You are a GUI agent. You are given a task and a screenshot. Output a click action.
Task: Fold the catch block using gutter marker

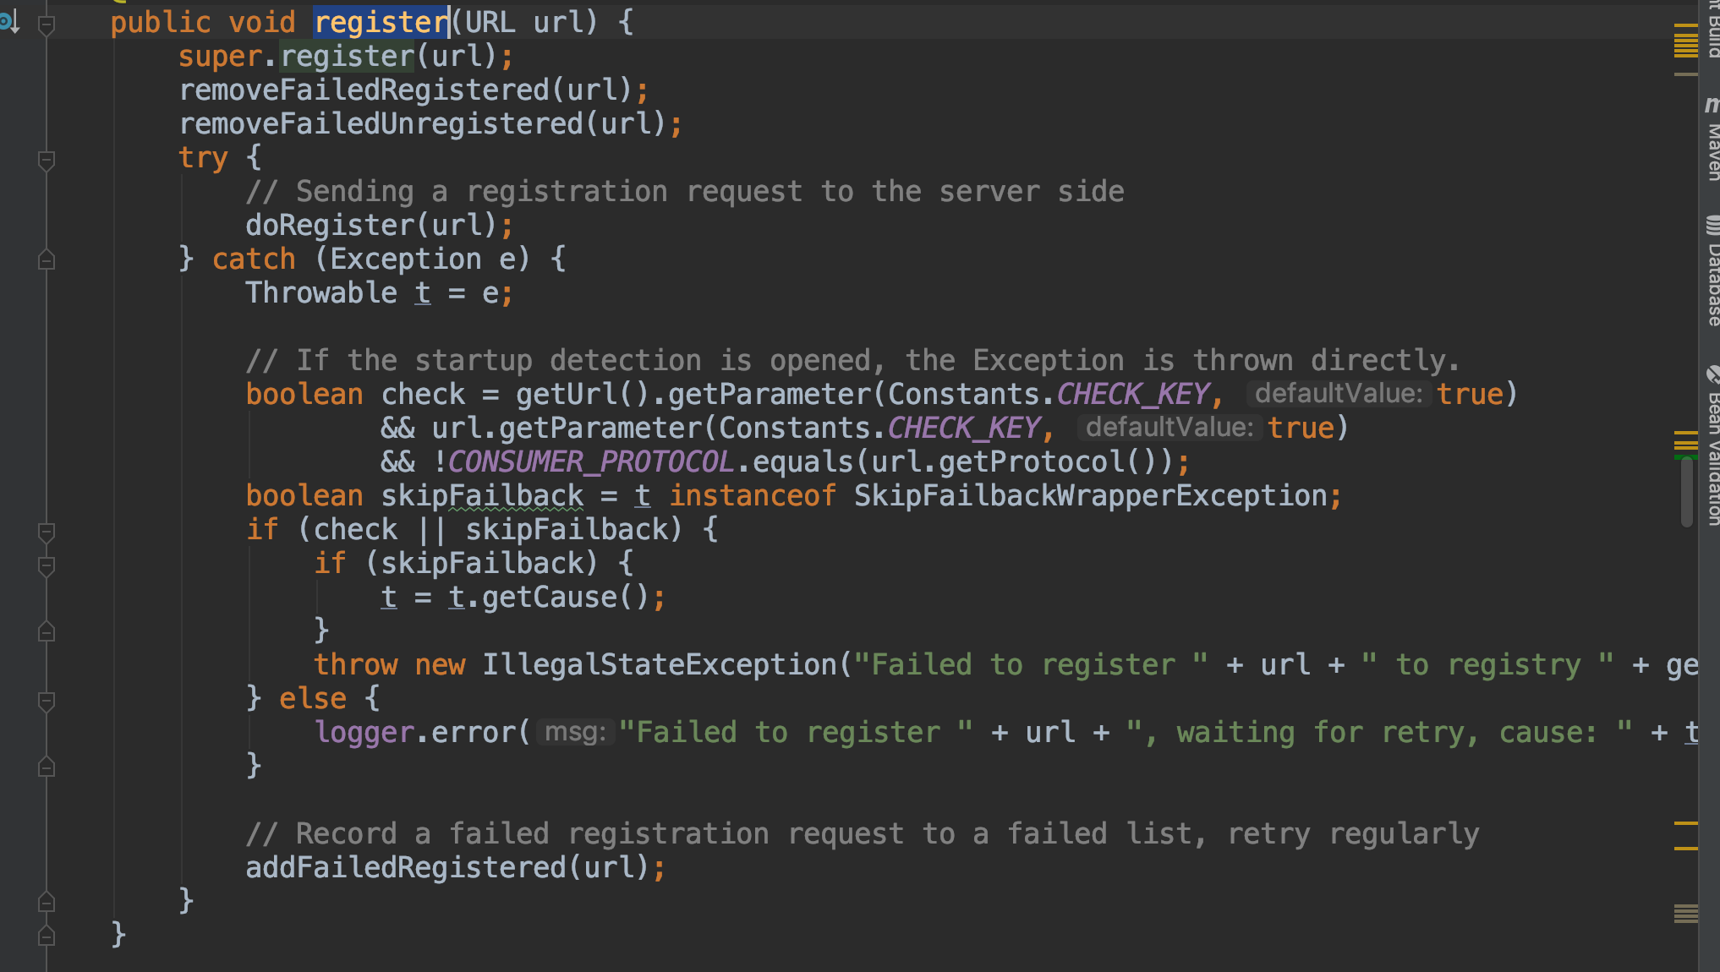coord(47,260)
